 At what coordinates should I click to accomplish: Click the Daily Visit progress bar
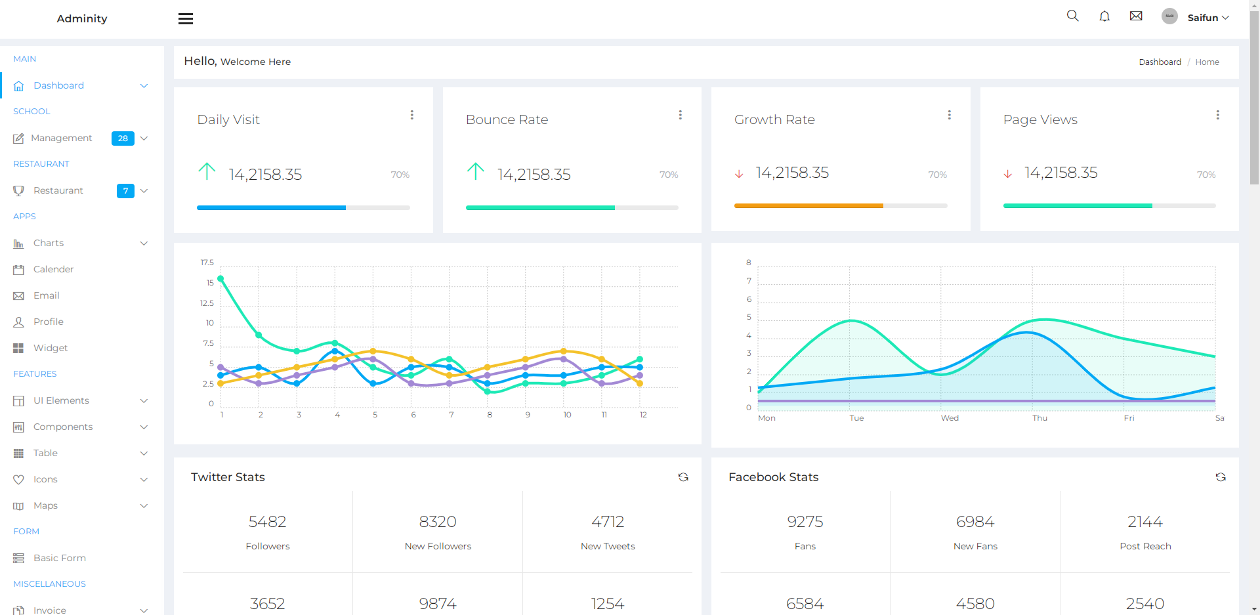[x=303, y=207]
